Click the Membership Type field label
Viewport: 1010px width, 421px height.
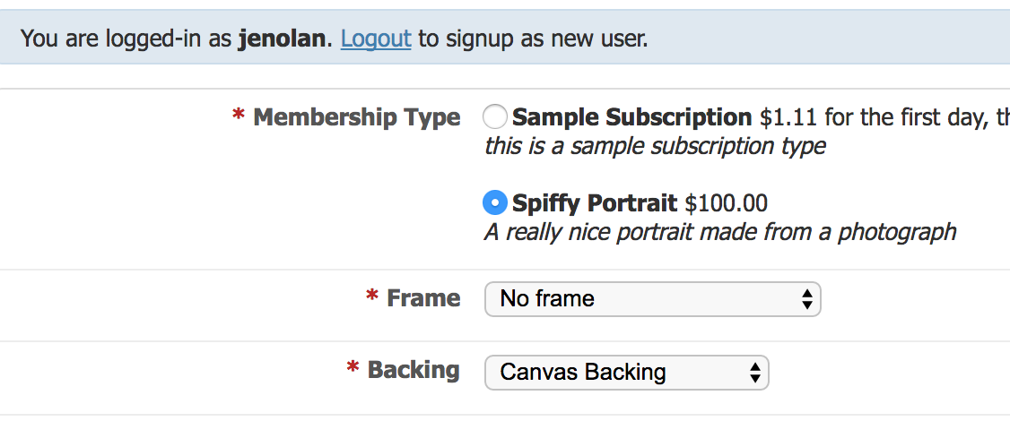point(357,117)
